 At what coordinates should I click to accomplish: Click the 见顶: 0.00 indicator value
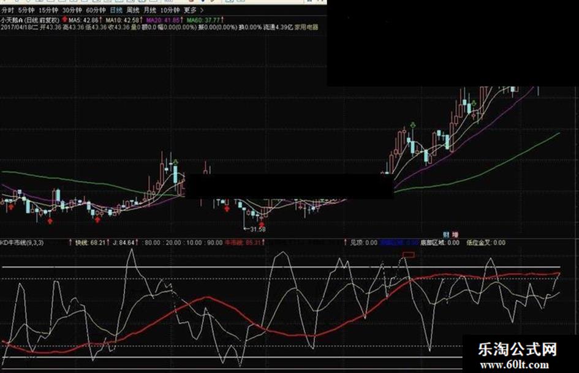coord(363,243)
